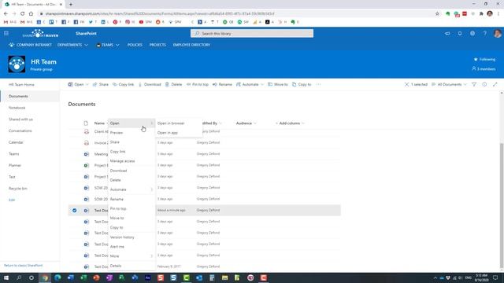Open Notebook in the left navigation
Image resolution: width=504 pixels, height=283 pixels.
click(17, 108)
